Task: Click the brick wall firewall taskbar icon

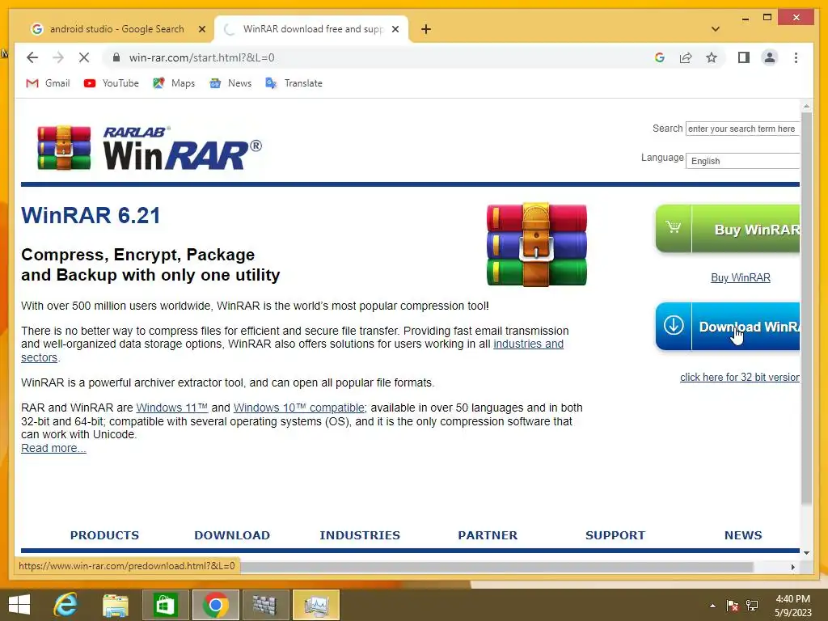Action: pyautogui.click(x=264, y=605)
